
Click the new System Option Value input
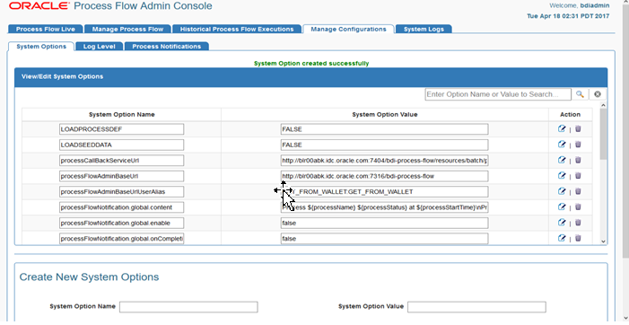476,307
